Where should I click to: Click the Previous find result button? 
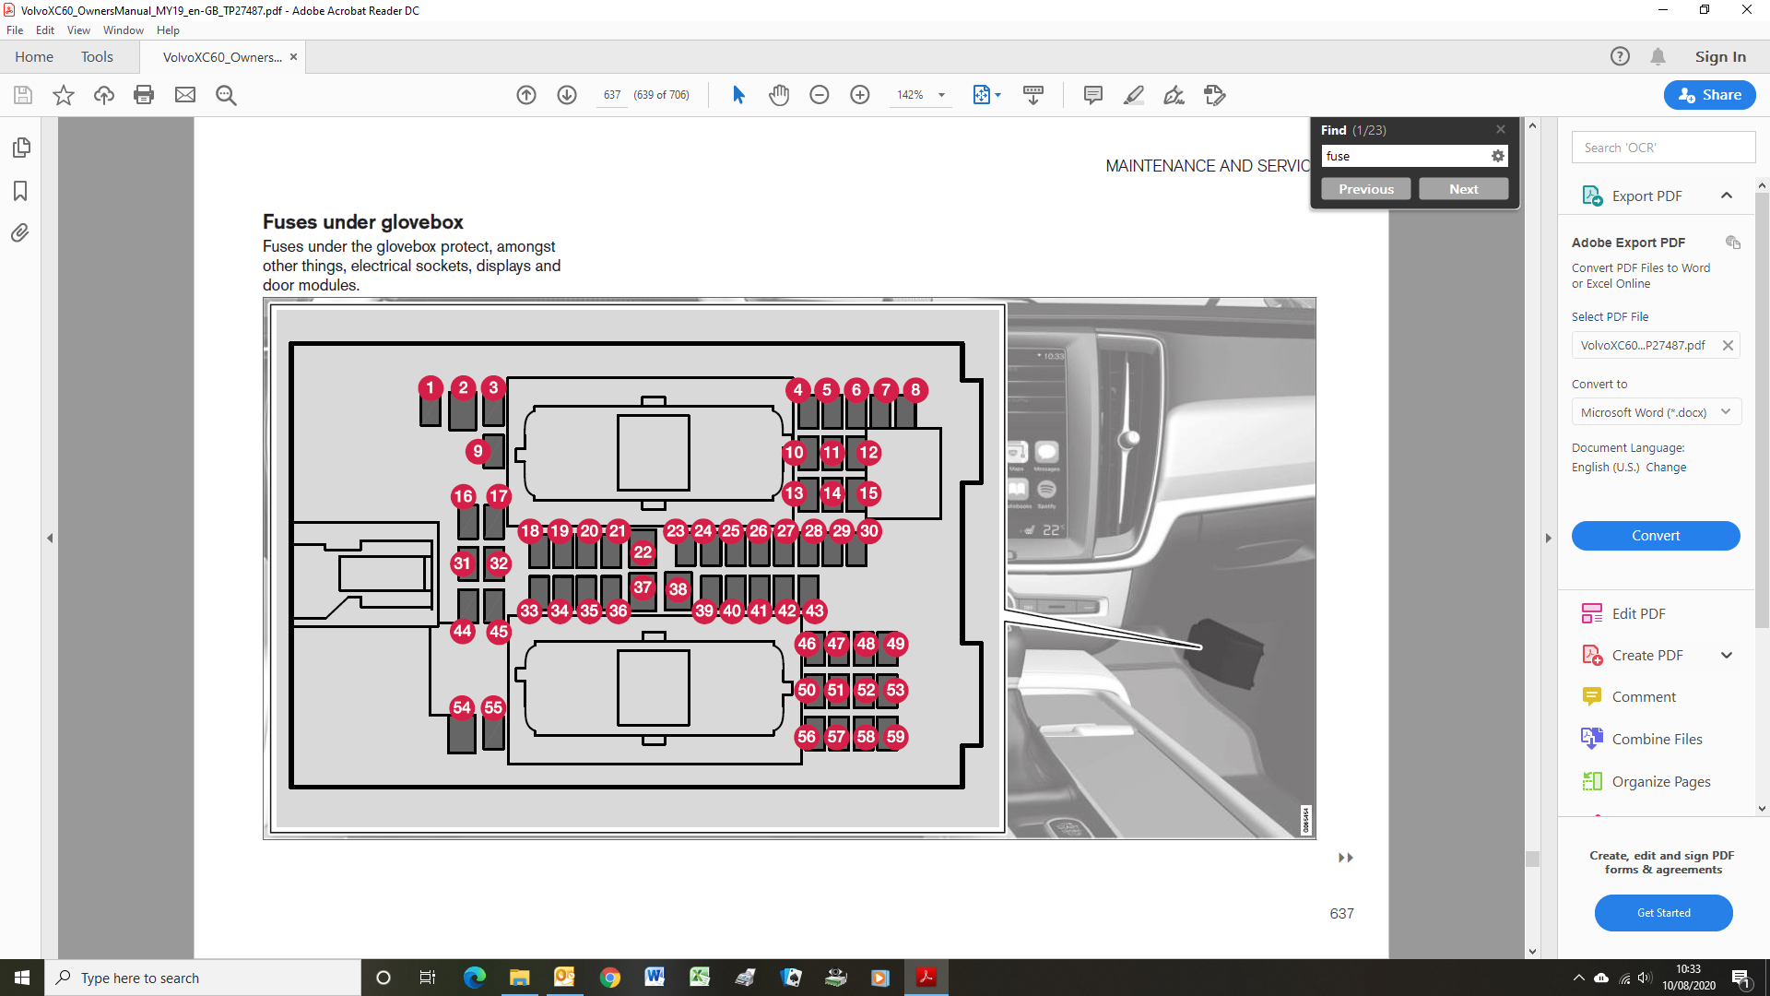(x=1366, y=189)
